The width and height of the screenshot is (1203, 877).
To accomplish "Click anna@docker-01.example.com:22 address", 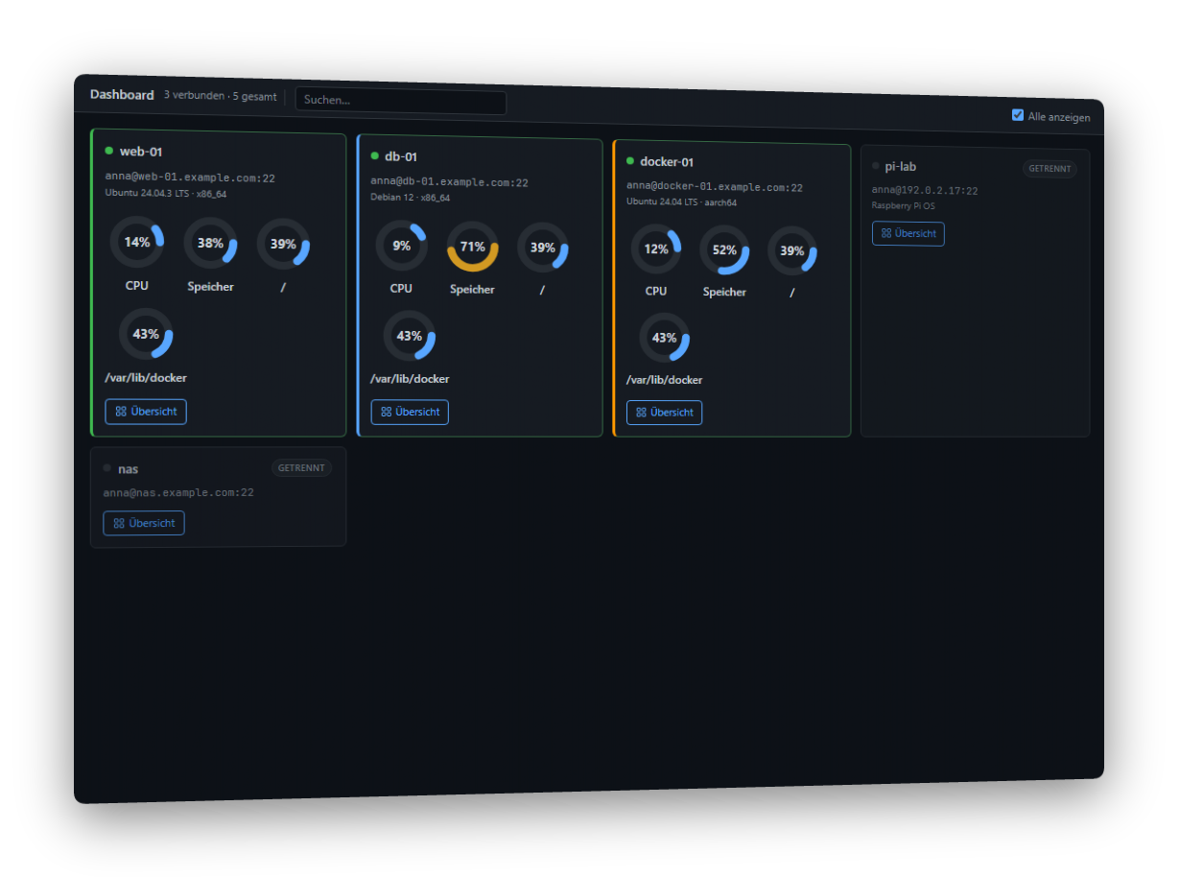I will click(715, 187).
